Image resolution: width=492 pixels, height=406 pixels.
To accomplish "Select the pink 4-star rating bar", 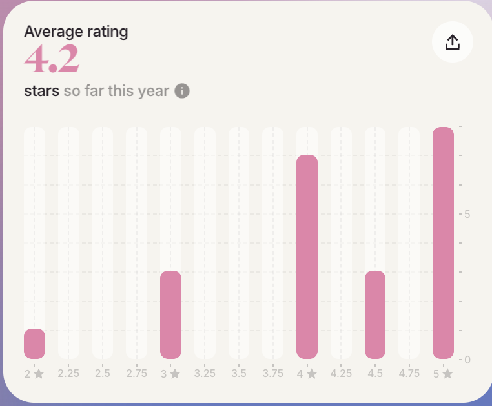I will [307, 256].
